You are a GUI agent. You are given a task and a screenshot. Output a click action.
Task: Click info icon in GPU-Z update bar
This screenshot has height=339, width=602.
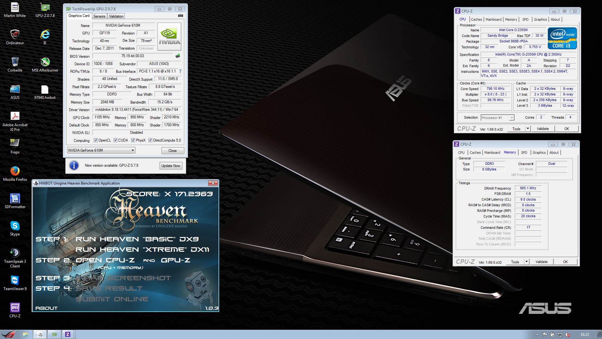pos(74,165)
